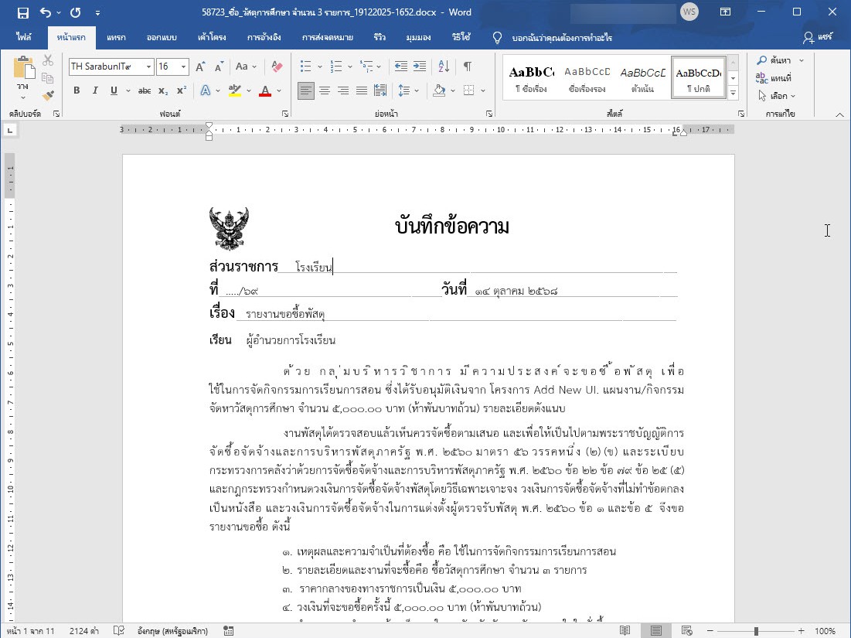851x638 pixels.
Task: Switch to the Insert ribbon tab
Action: 116,36
